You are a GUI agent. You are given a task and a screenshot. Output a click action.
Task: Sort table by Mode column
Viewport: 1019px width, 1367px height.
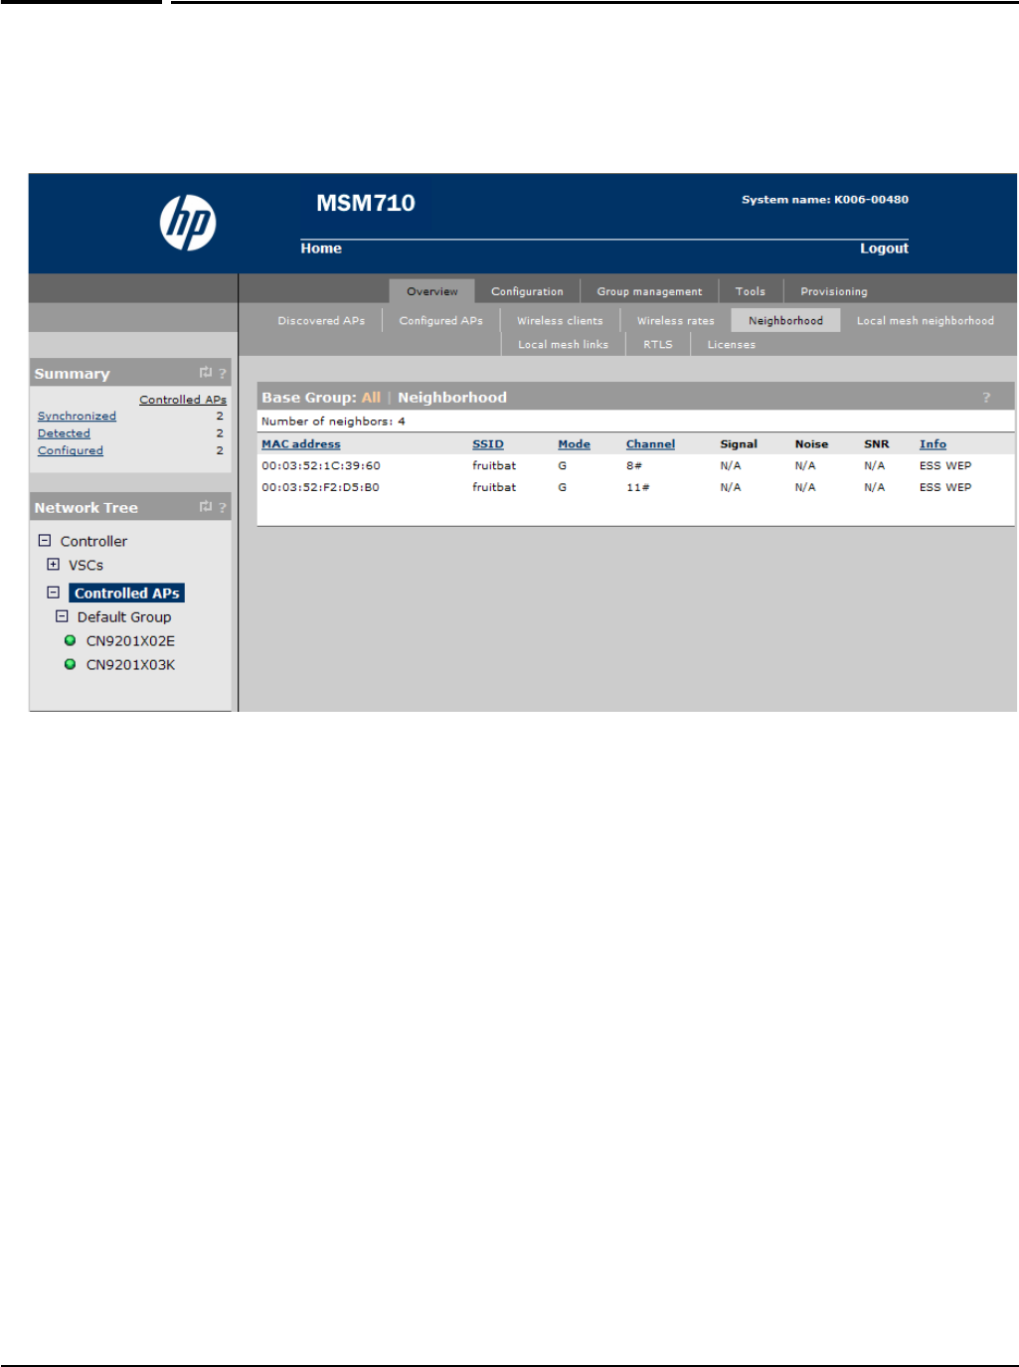574,444
